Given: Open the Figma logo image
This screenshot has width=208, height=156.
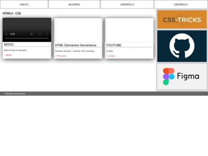Looking at the screenshot, I should [182, 77].
